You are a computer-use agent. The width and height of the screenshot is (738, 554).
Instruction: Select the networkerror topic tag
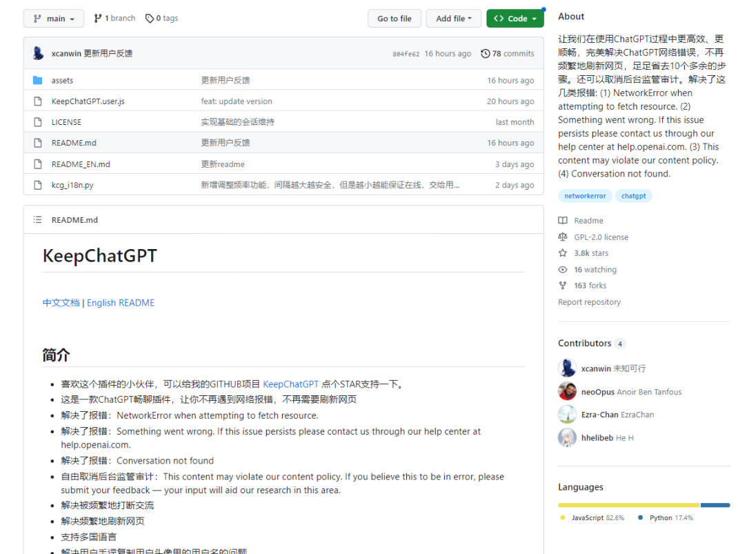[585, 196]
